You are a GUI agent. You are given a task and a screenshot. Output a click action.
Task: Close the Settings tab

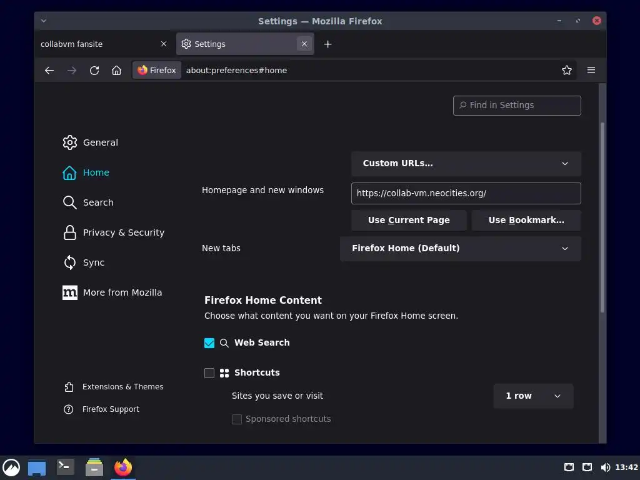[x=304, y=44]
